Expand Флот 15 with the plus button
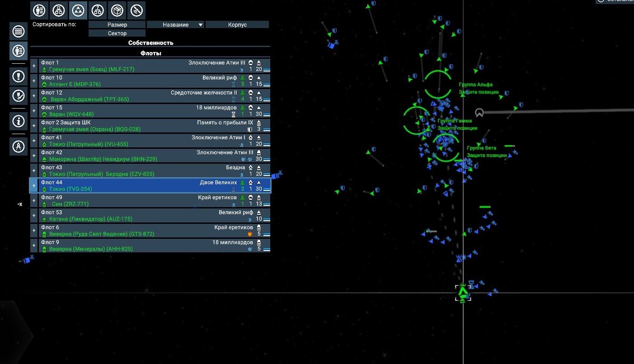634x364 pixels. tap(34, 111)
